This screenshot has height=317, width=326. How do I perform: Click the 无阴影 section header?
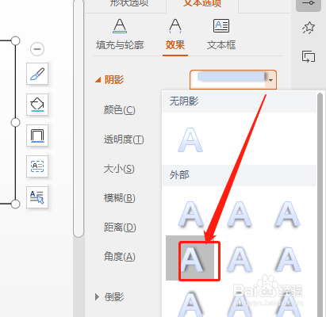[x=240, y=101]
